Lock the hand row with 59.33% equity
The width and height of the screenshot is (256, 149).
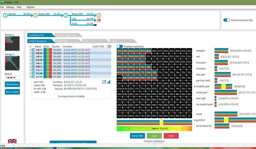click(30, 63)
